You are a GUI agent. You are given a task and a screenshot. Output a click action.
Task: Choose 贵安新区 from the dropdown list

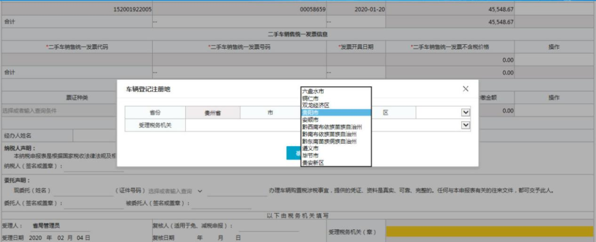tap(336, 162)
